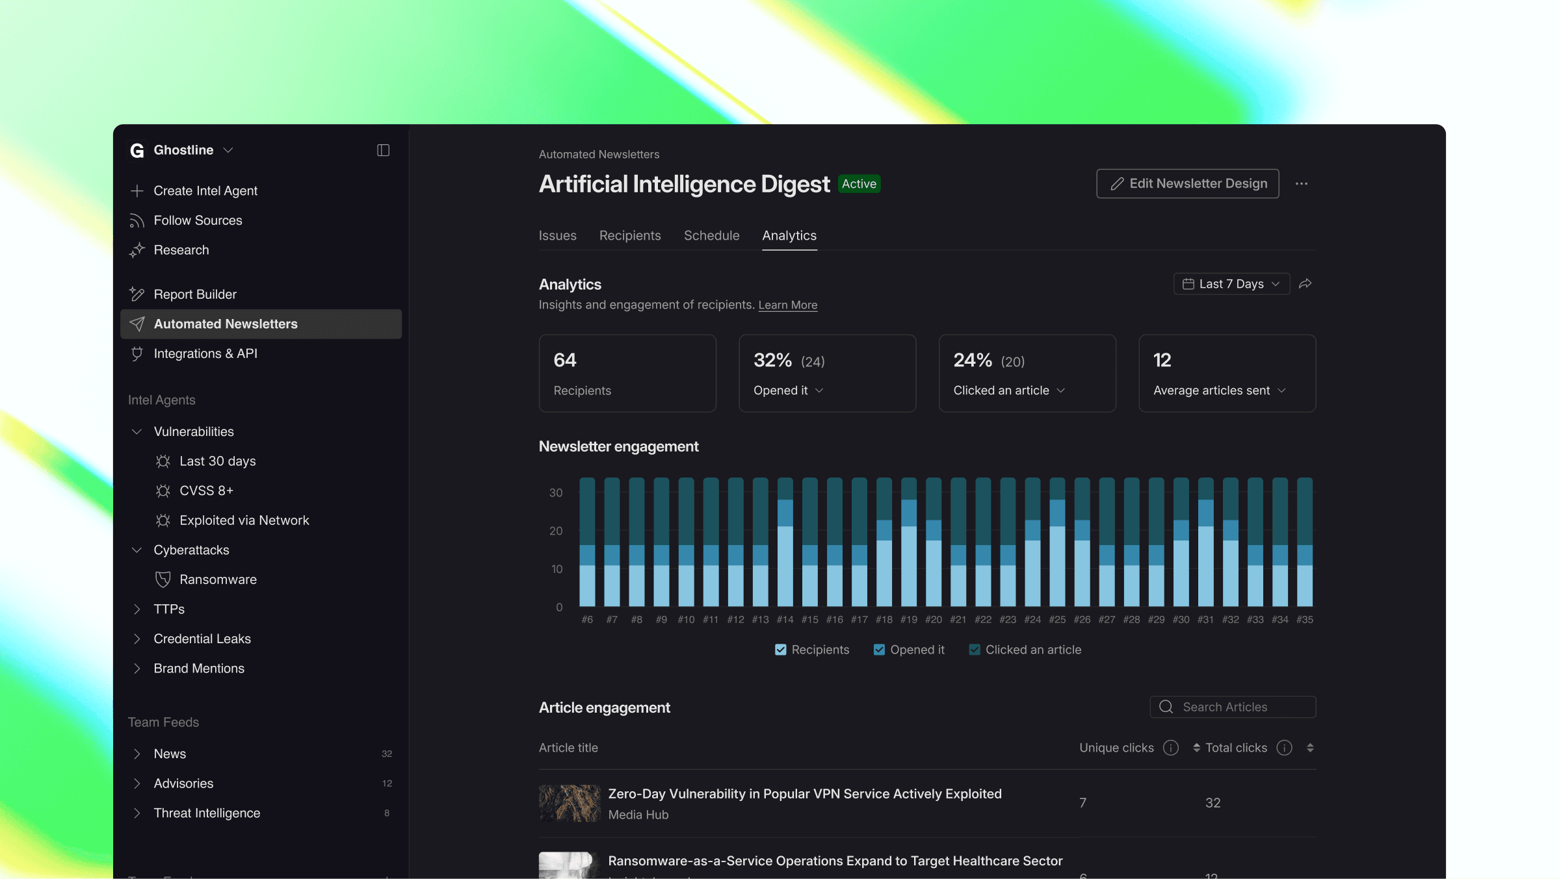Open Research via its sparkle icon
Screen dimensions: 1561x879
click(137, 250)
